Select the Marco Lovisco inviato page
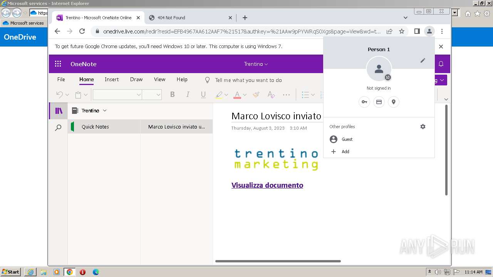Image resolution: width=493 pixels, height=277 pixels. click(176, 127)
